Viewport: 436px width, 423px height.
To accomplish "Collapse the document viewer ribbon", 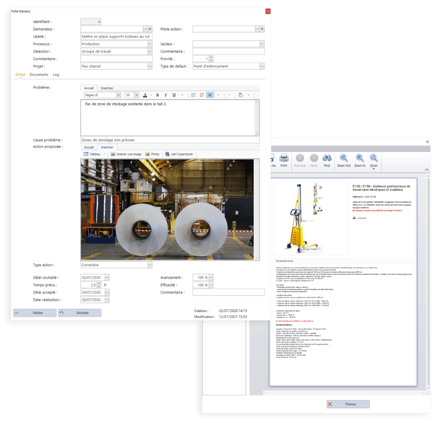I will (427, 170).
